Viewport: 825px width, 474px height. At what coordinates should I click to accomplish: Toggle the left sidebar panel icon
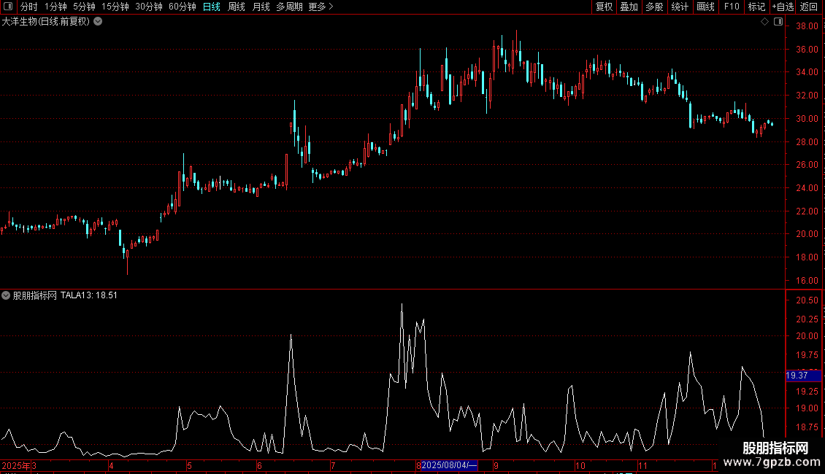click(x=8, y=7)
